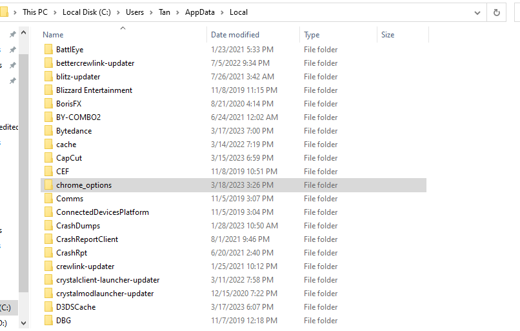Go to Tan in breadcrumb path
This screenshot has height=331, width=520.
pos(165,12)
